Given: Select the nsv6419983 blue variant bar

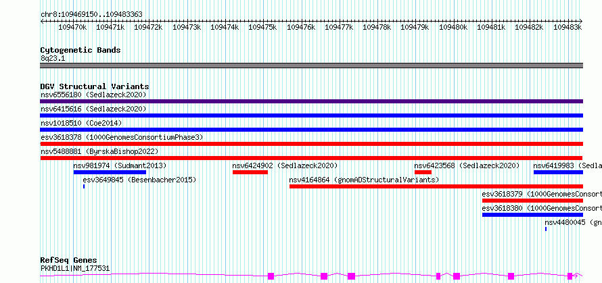Looking at the screenshot, I should click(558, 172).
